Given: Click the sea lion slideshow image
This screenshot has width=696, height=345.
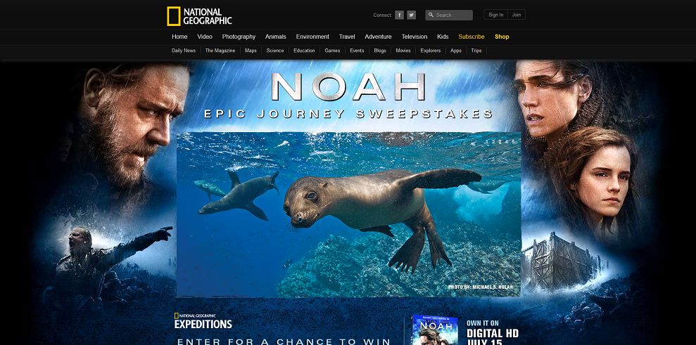Looking at the screenshot, I should click(348, 214).
